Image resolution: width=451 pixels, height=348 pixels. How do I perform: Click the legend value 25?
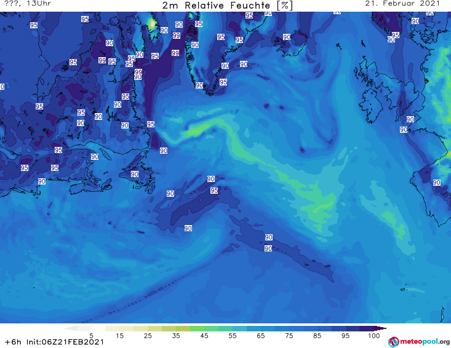(x=148, y=336)
